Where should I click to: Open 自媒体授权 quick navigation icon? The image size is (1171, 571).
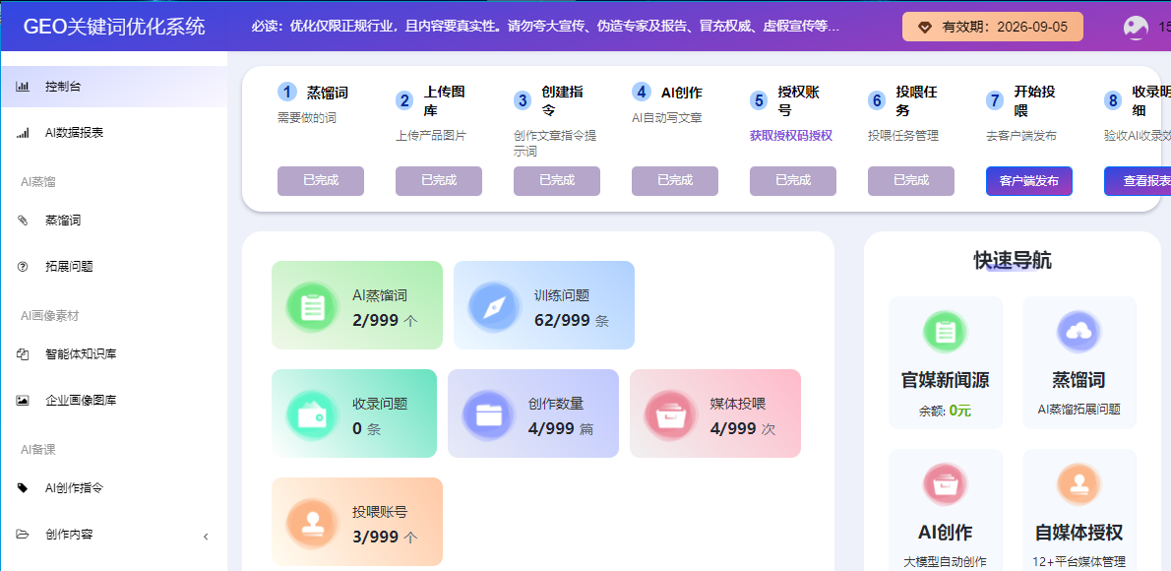(x=1079, y=484)
